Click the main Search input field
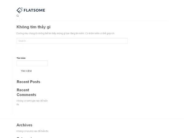Screen dimensions: 184x138 click(72, 41)
